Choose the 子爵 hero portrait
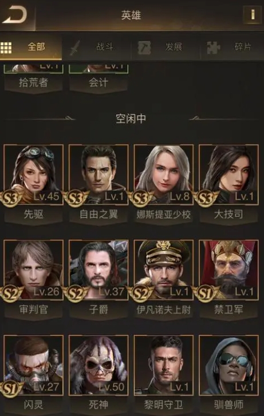Image resolution: width=264 pixels, height=416 pixels. (98, 270)
